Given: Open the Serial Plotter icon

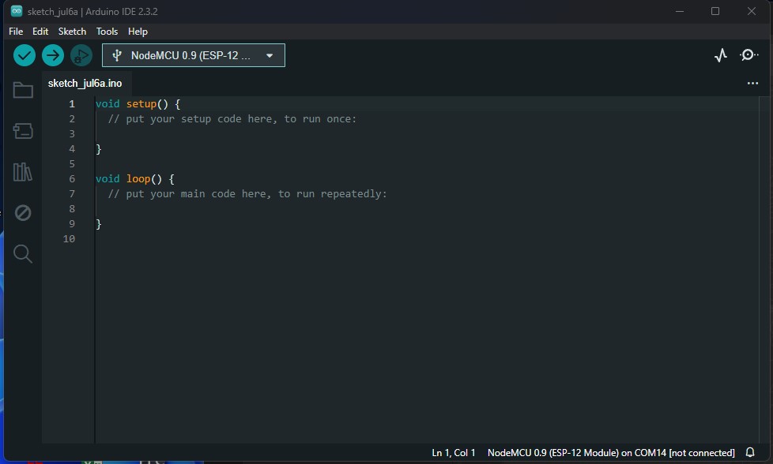Looking at the screenshot, I should click(720, 55).
